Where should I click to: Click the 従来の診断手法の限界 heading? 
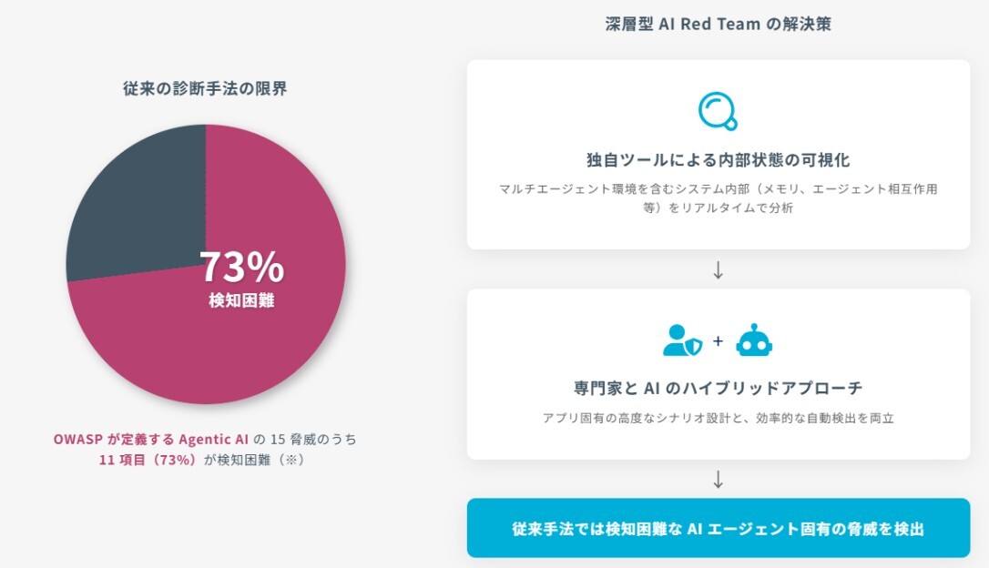(205, 88)
